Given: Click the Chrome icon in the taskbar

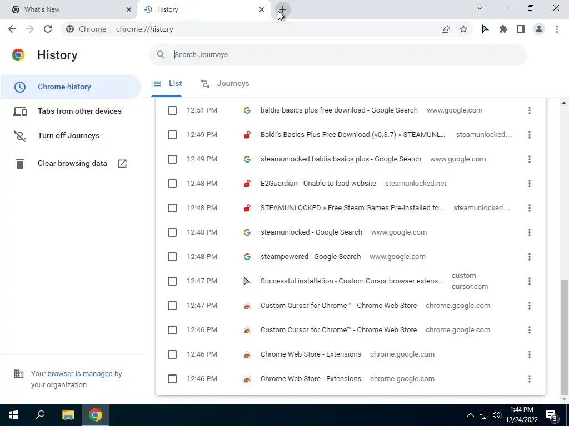Looking at the screenshot, I should point(96,415).
